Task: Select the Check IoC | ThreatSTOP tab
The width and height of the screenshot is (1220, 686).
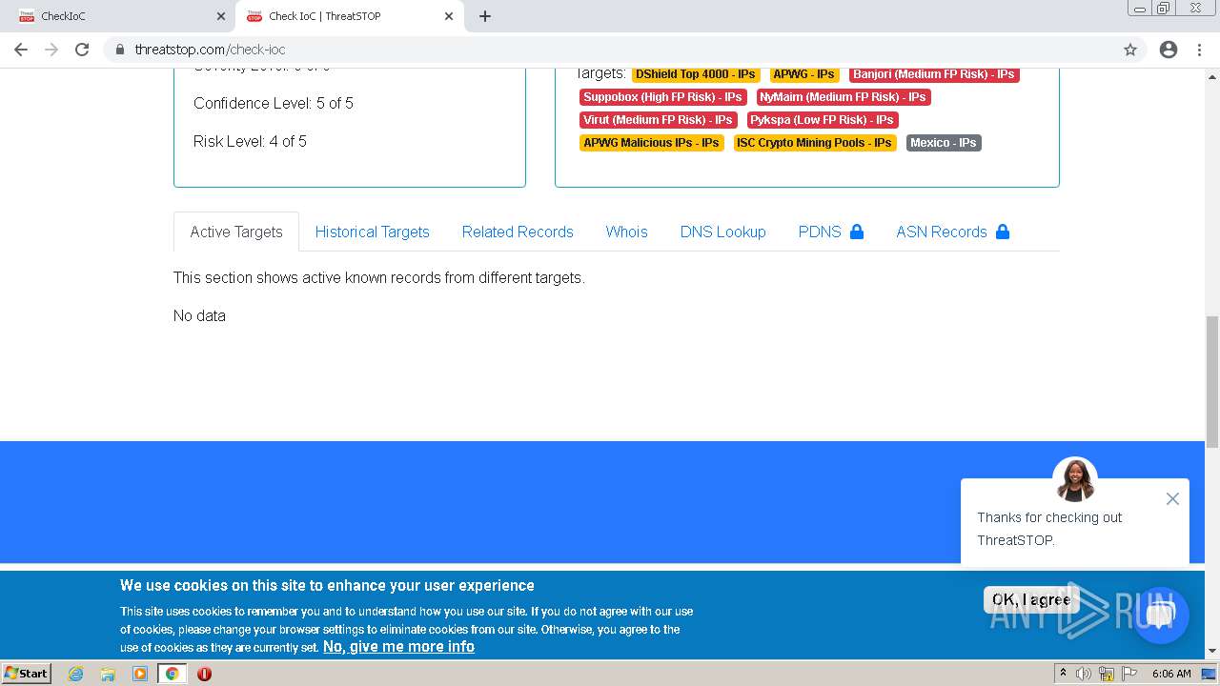Action: [349, 16]
